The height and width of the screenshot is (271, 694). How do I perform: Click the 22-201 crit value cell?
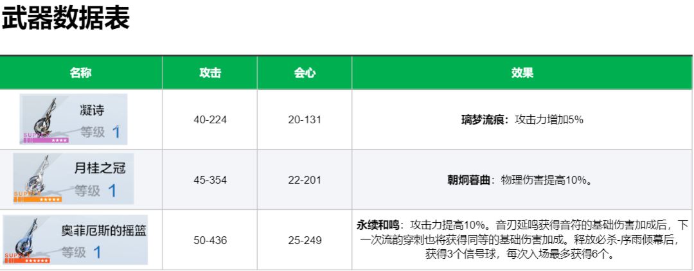click(305, 180)
